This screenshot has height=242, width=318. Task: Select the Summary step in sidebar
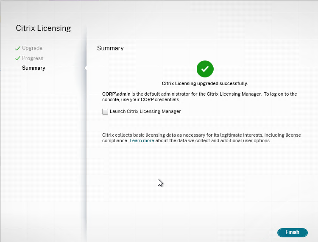(x=33, y=68)
